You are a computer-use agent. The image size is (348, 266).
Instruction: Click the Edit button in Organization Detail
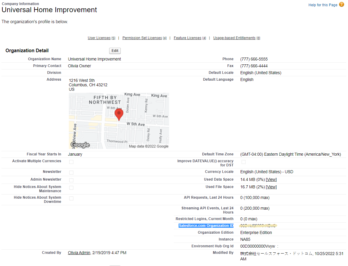pos(115,51)
